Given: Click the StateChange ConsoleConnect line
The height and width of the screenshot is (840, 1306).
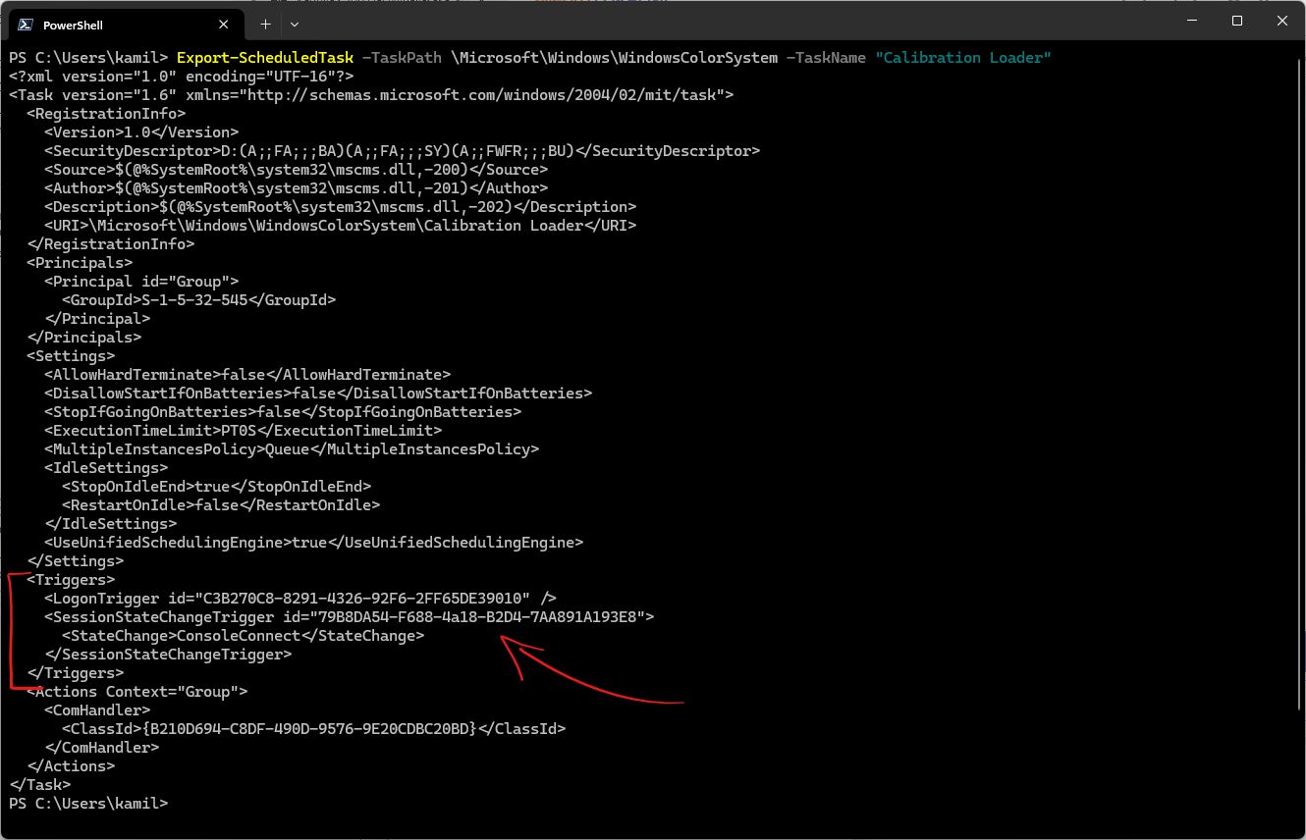Looking at the screenshot, I should pos(244,636).
